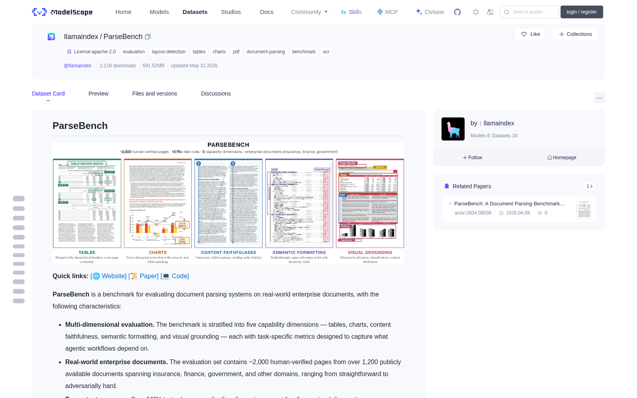Select the Dataset Card tab
637x398 pixels.
pyautogui.click(x=48, y=94)
